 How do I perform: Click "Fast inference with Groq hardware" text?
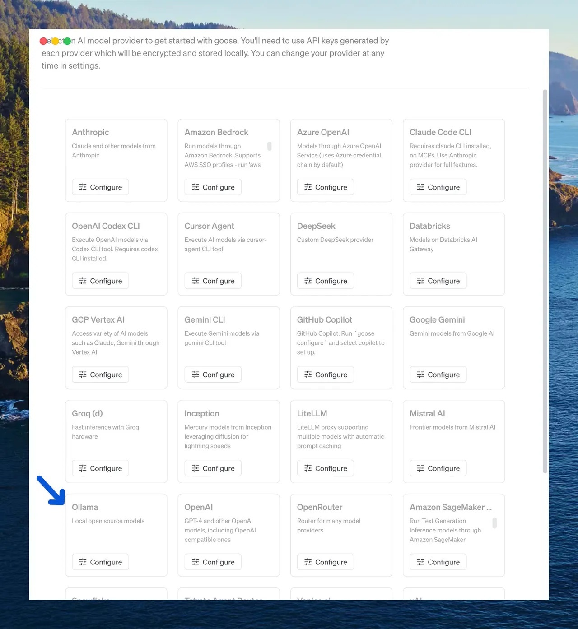pyautogui.click(x=106, y=432)
